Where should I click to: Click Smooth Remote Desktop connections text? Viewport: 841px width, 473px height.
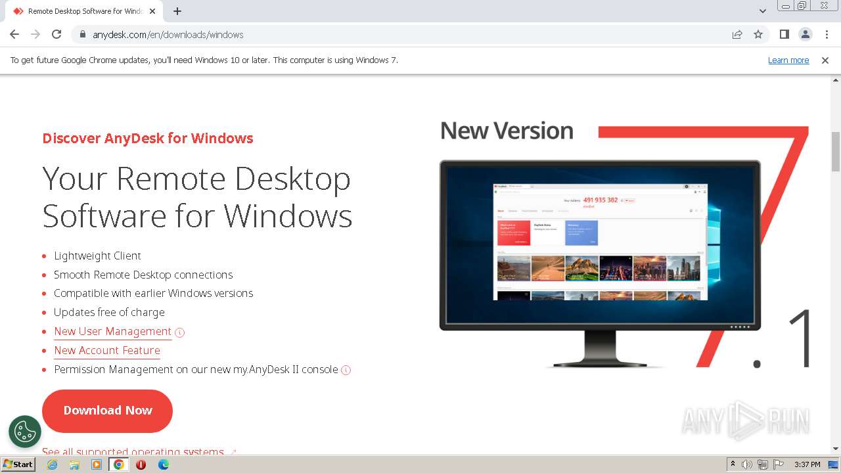point(143,275)
